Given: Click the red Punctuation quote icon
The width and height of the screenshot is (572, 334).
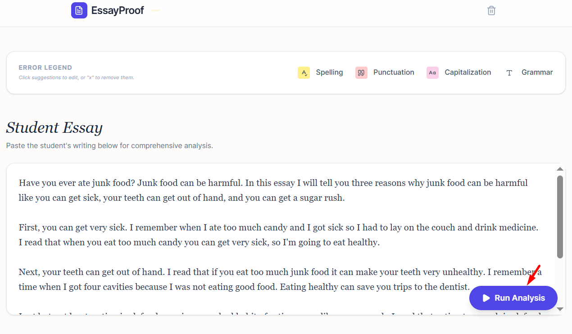Looking at the screenshot, I should 361,72.
